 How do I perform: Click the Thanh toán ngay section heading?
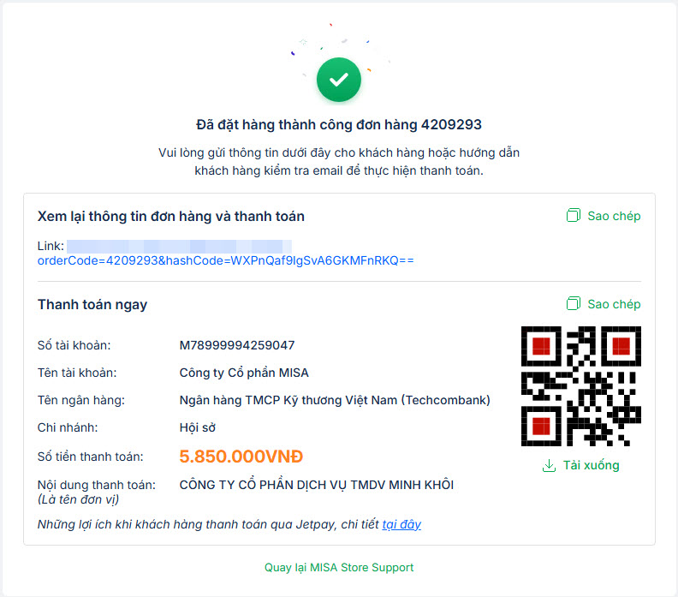coord(92,305)
